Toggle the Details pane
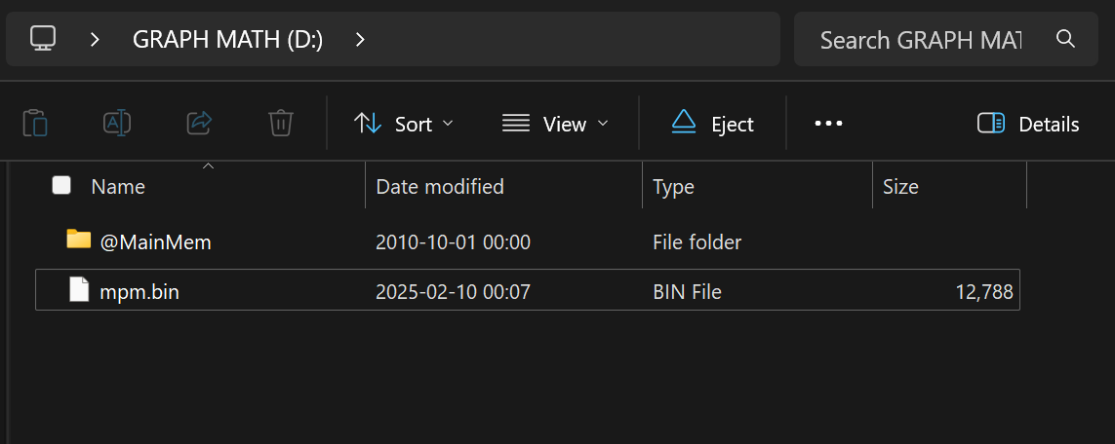Viewport: 1115px width, 444px height. point(1028,124)
